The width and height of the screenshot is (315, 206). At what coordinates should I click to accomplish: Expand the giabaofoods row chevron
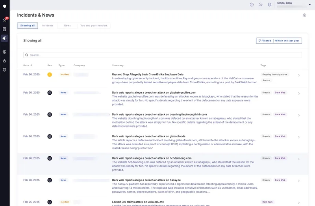(x=299, y=137)
